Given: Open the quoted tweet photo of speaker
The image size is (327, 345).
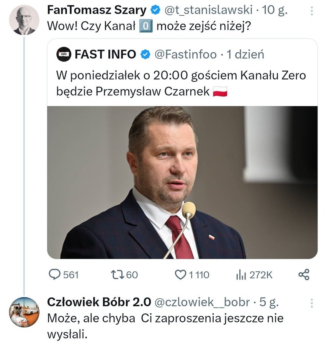Looking at the screenshot, I should click(182, 182).
